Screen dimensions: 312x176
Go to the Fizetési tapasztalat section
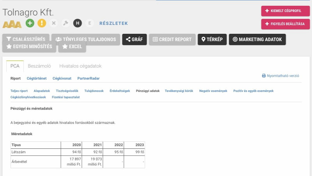click(x=66, y=97)
